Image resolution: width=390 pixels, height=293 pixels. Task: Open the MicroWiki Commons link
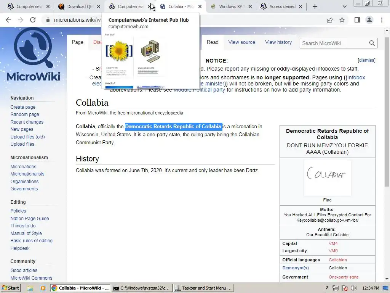click(31, 278)
